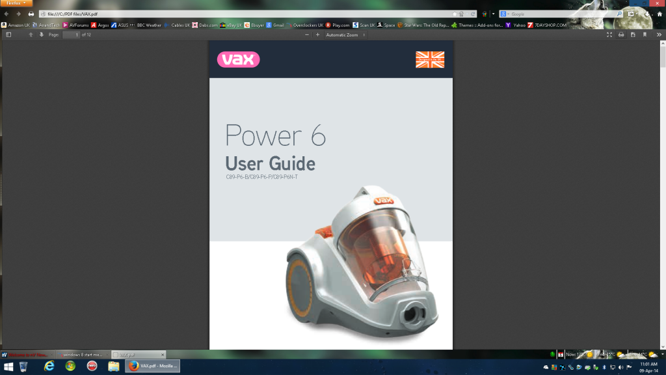Open the bookmarks menu button
This screenshot has height=375, width=666.
point(632,14)
